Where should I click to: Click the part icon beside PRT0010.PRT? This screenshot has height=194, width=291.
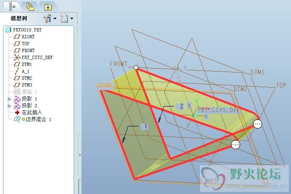pos(8,30)
